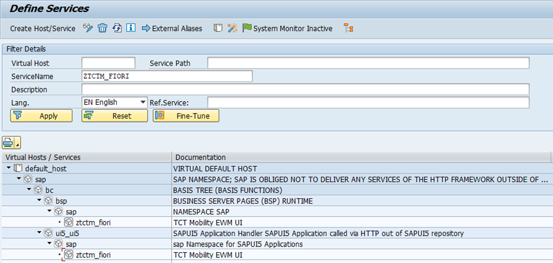Image resolution: width=553 pixels, height=263 pixels.
Task: Open the print options icon above the tree
Action: [11, 142]
